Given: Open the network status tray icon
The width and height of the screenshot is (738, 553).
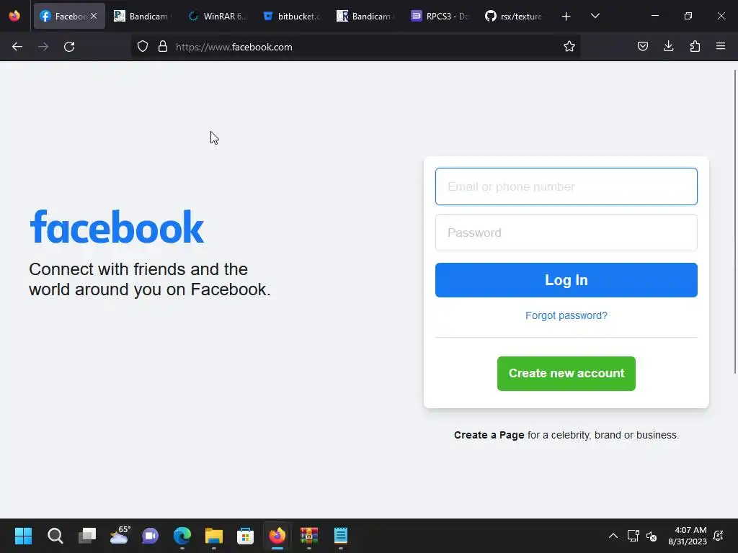Looking at the screenshot, I should click(633, 536).
